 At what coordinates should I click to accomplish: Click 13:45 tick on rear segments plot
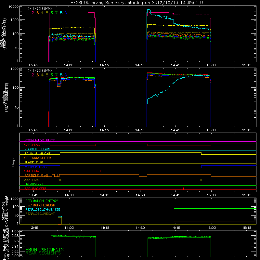tap(33, 130)
